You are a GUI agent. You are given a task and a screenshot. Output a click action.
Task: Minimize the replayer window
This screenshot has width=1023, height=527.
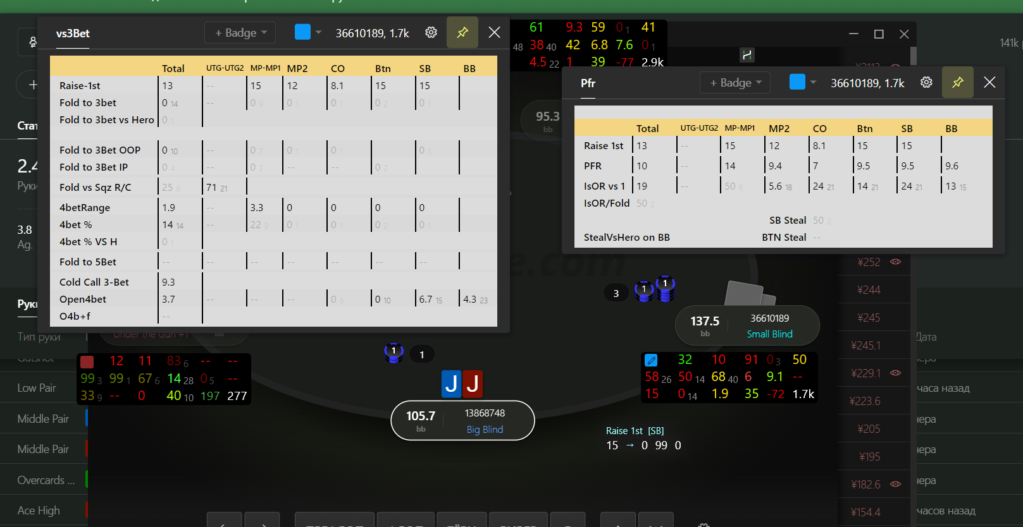tap(853, 34)
